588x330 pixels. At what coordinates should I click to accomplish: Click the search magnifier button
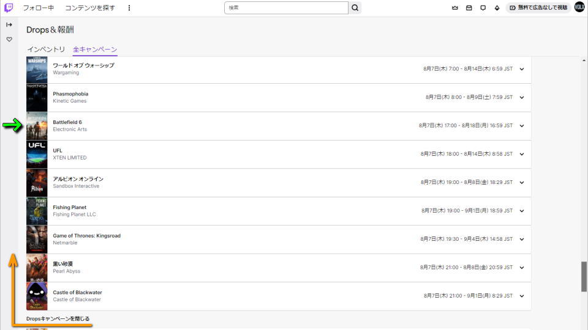click(x=355, y=7)
